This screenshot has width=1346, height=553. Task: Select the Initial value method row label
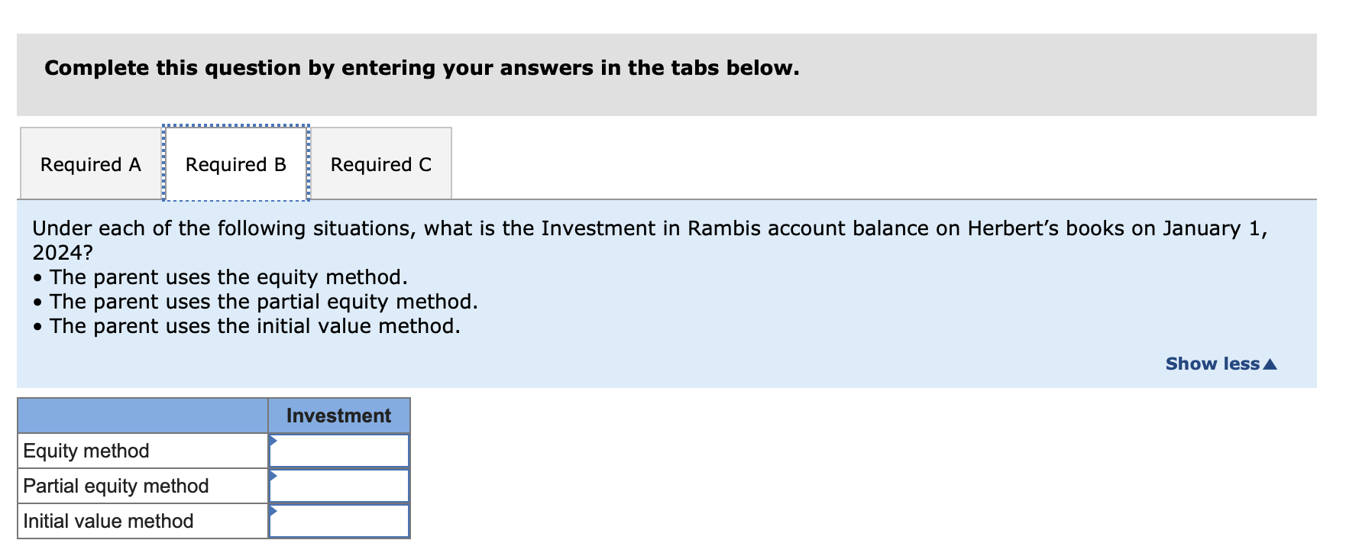click(x=107, y=521)
